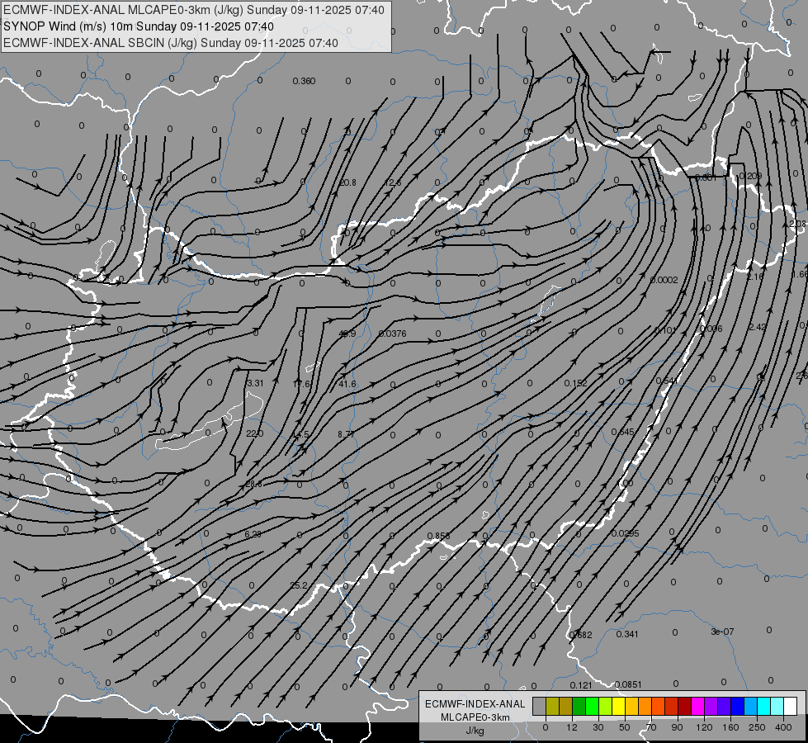Click the map value '2.16'
The width and height of the screenshot is (808, 743).
pyautogui.click(x=755, y=277)
